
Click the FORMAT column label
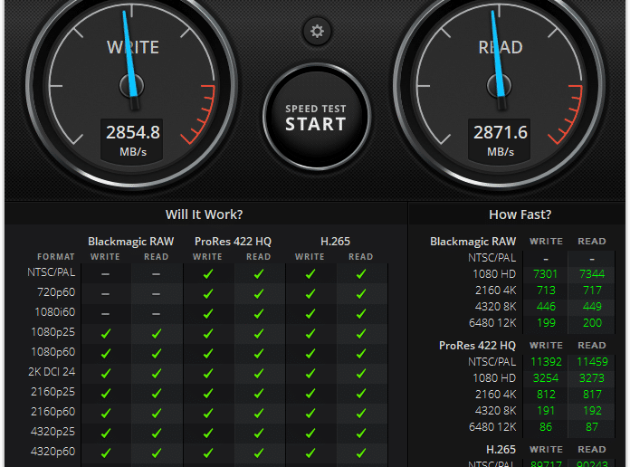(56, 256)
